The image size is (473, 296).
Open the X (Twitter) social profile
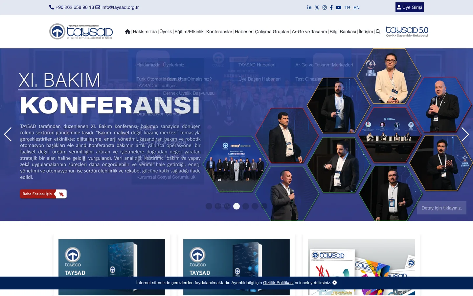coord(317,7)
